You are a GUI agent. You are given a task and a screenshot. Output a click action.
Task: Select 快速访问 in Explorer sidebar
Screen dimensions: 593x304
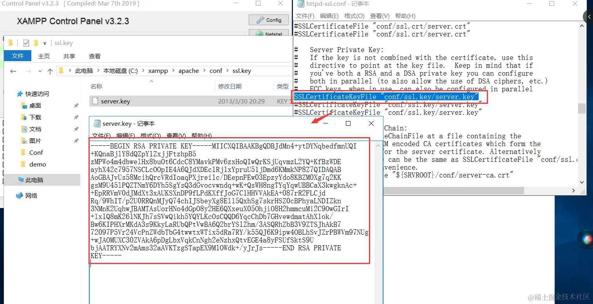(x=37, y=94)
